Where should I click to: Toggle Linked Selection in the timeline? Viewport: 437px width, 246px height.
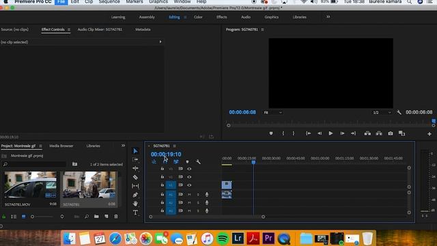(x=176, y=162)
